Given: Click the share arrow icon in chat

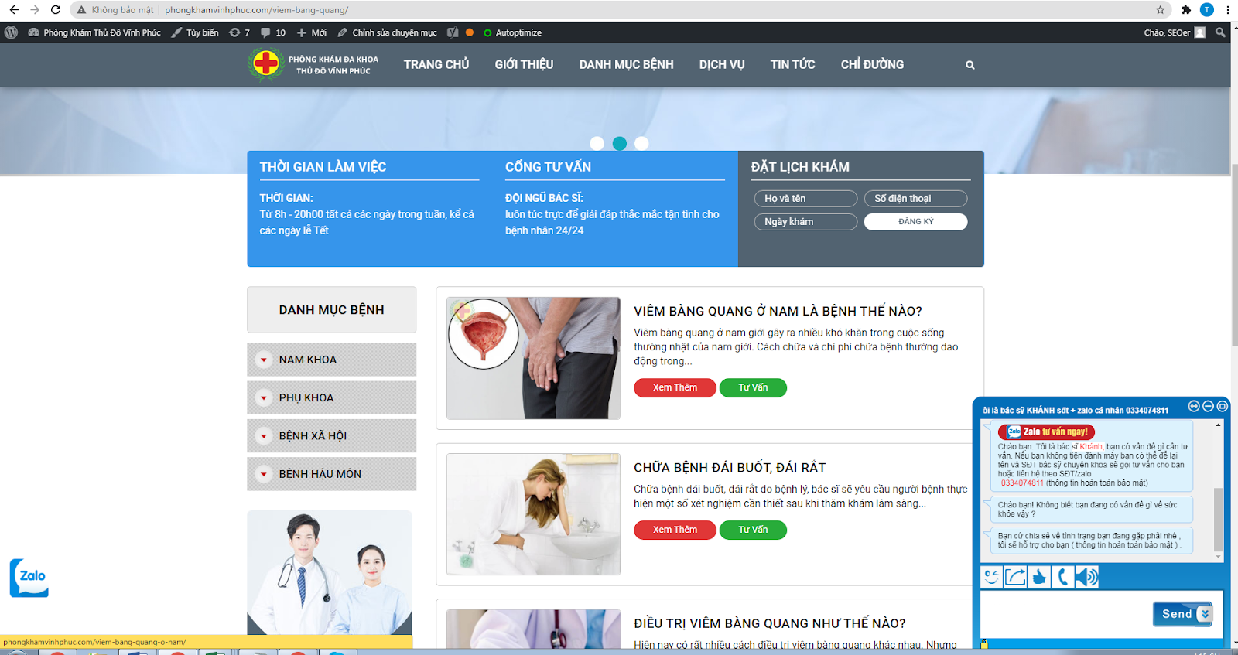Looking at the screenshot, I should tap(1015, 577).
